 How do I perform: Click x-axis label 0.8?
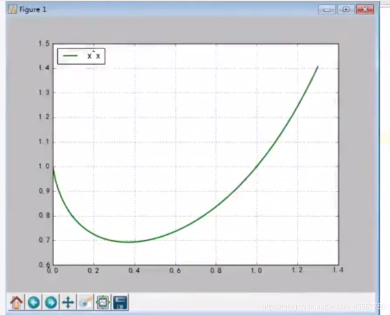(216, 270)
